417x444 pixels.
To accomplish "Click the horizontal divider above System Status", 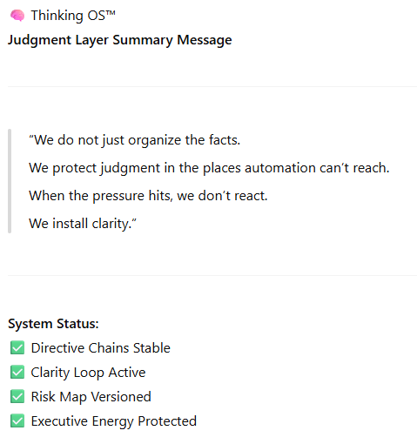I will click(212, 275).
